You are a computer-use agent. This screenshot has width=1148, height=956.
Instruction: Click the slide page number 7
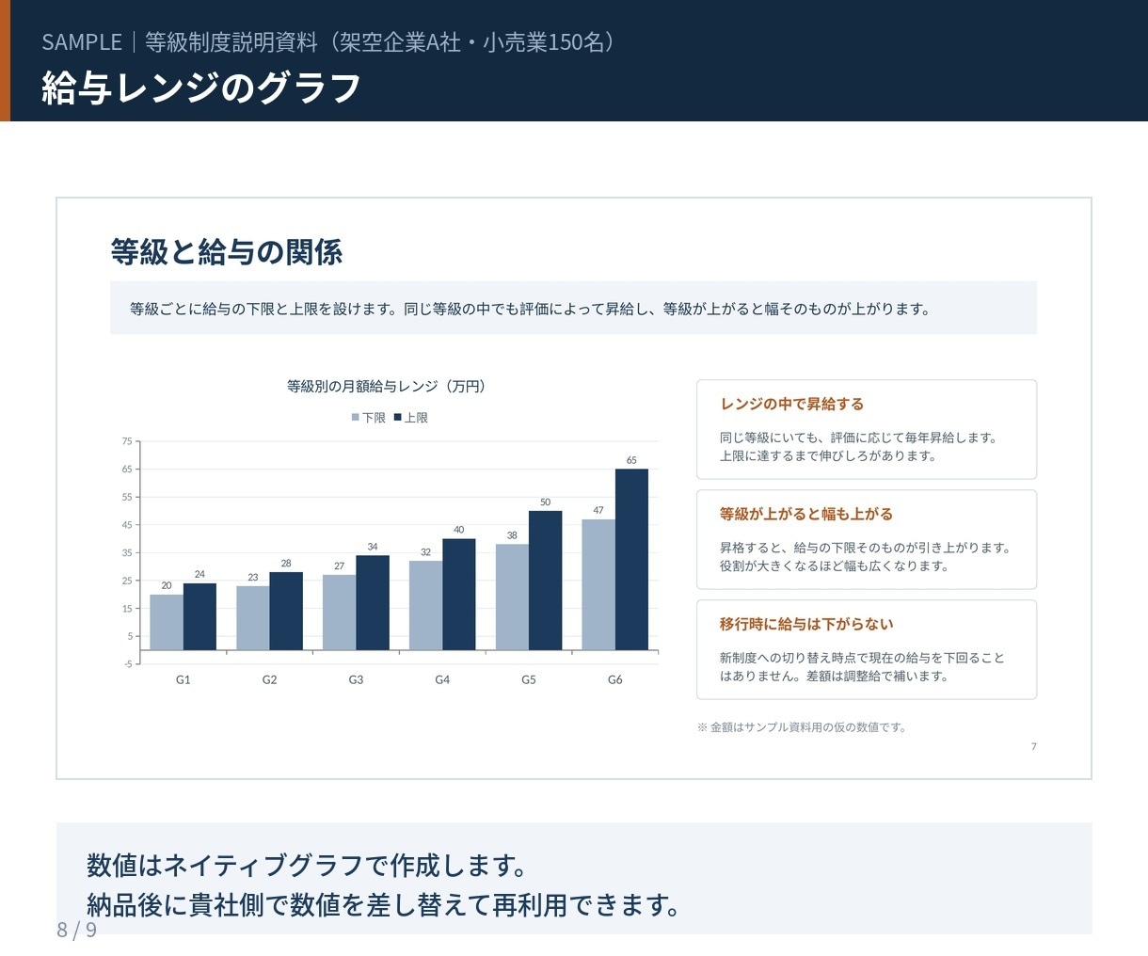click(1033, 746)
